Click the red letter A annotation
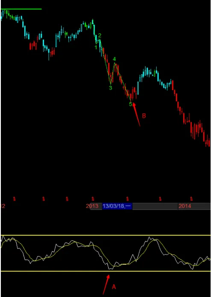Screen dimensions: 211x297 click(114, 287)
